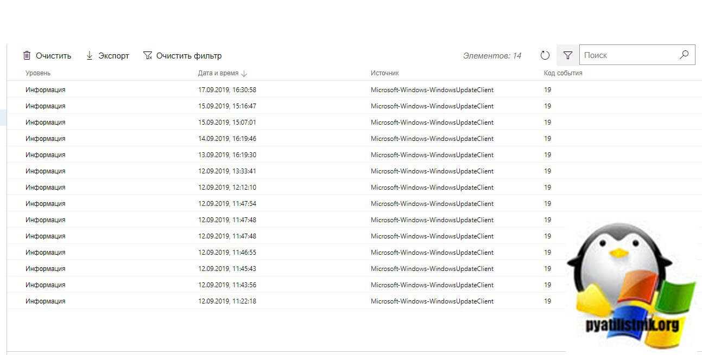Screen dimensions: 702x355
Task: Select the event at 15.09.2019, 15:16:47
Action: click(227, 106)
